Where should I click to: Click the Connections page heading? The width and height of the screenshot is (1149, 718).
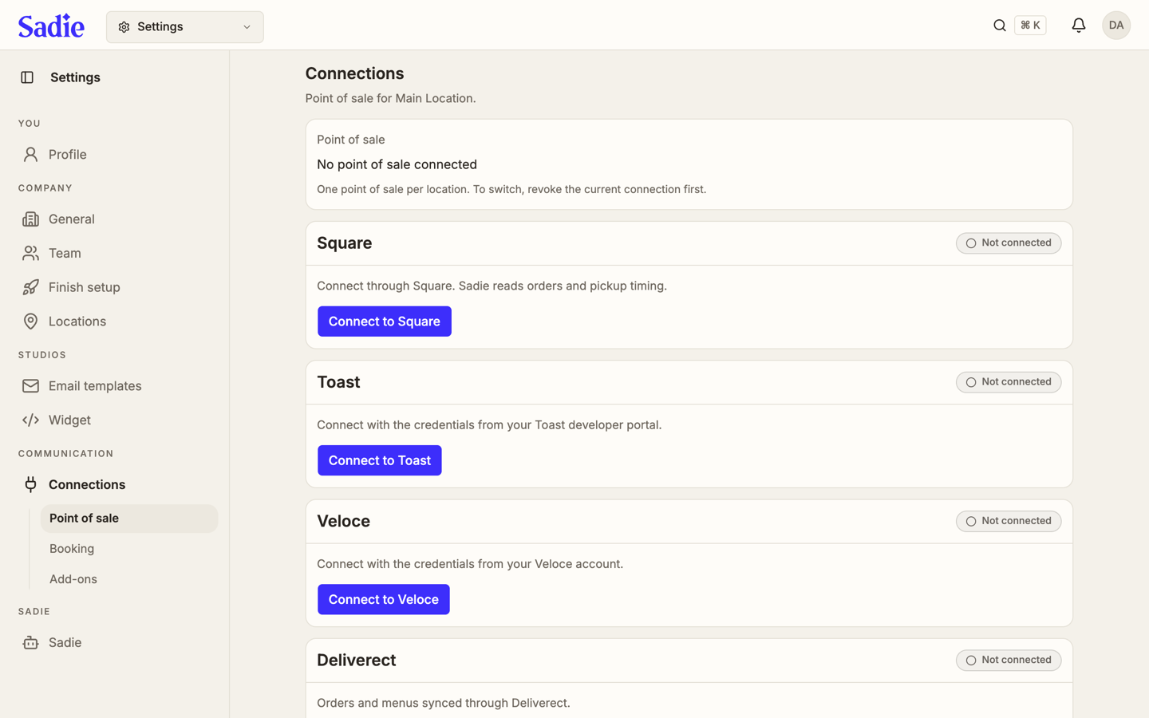click(x=355, y=73)
